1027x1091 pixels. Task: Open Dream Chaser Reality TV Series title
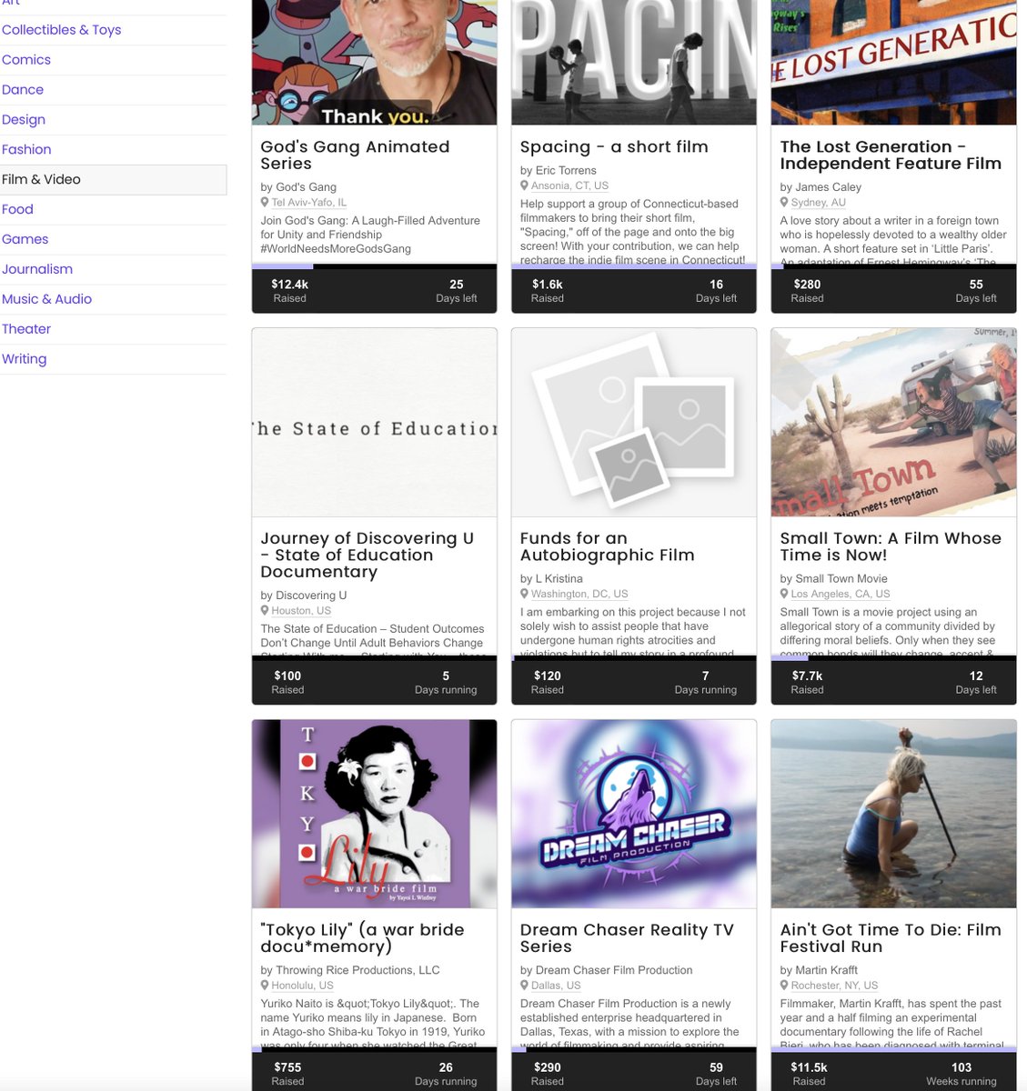627,938
